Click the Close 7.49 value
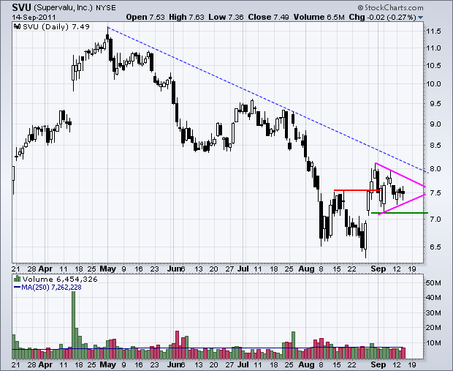 (268, 17)
